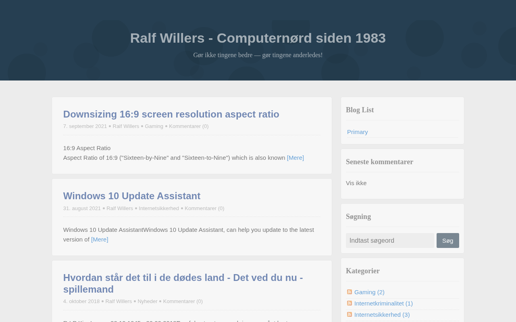516x322 pixels.
Task: Click author Ralf Willers on Windows 10 post
Action: point(120,208)
